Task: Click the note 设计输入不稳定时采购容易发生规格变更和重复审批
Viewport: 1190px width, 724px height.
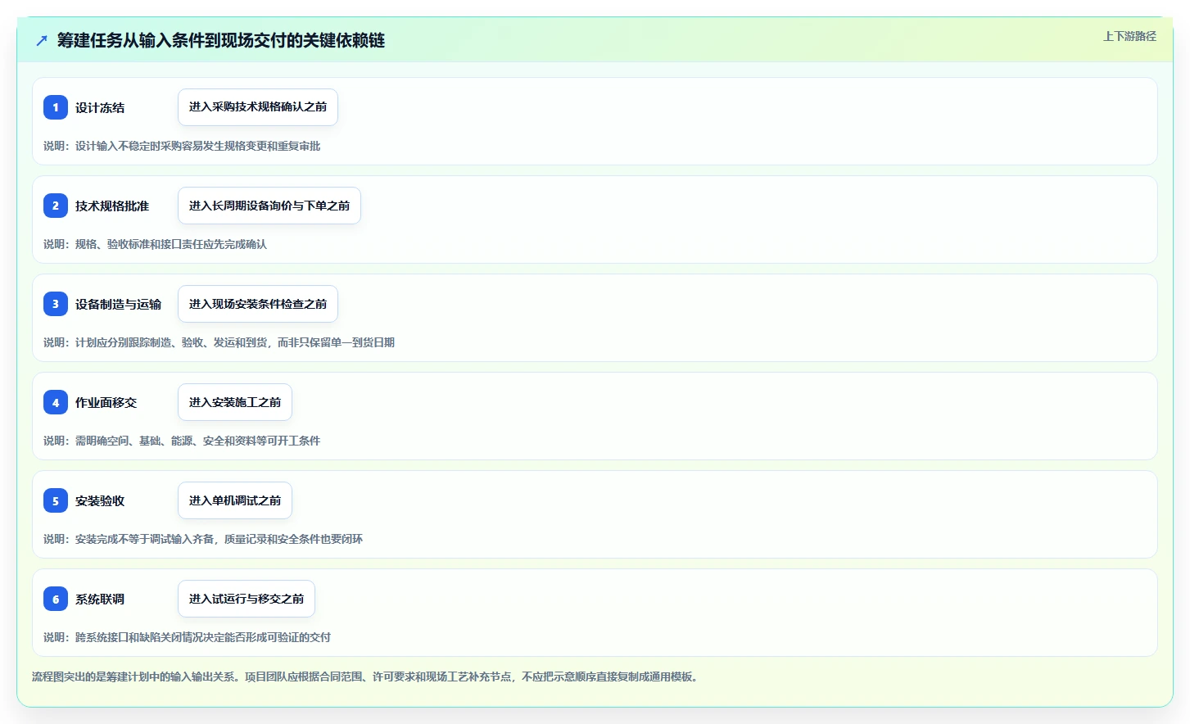Action: tap(182, 146)
